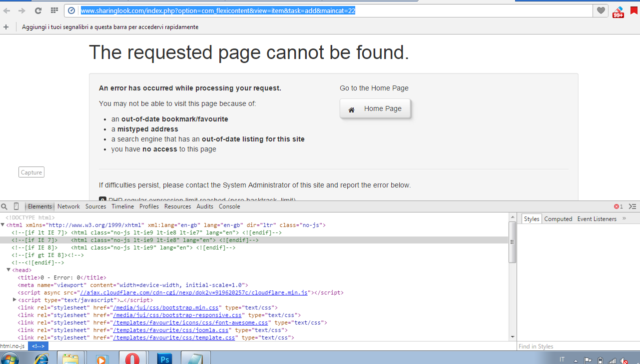Select the Event Listeners sidebar tab
Viewport: 640px width, 364px height.
pos(597,219)
